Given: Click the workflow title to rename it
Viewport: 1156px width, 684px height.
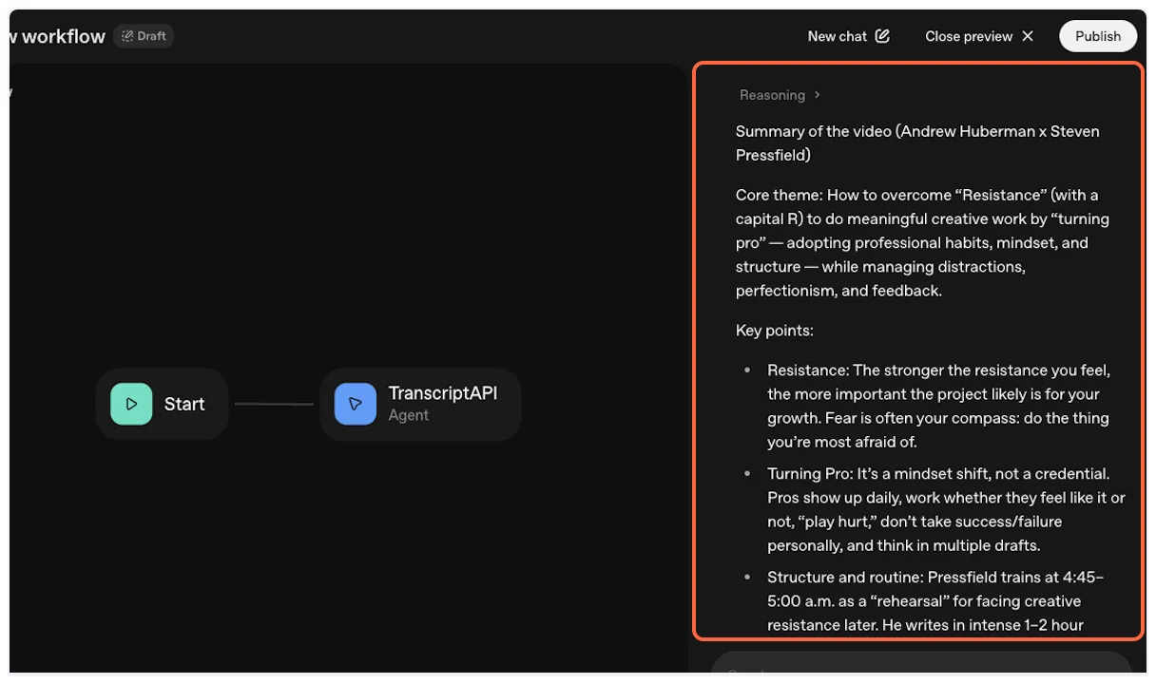Looking at the screenshot, I should (55, 35).
